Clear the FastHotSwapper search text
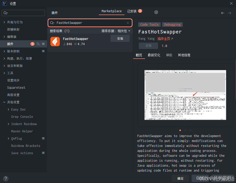This screenshot has width=236, height=183. (128, 23)
